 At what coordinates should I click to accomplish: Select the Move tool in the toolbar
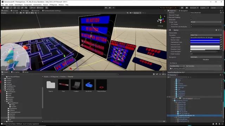point(7,8)
